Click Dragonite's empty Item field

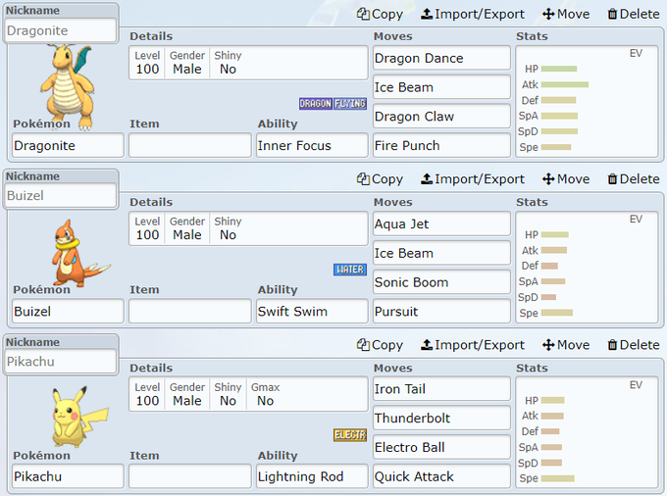coord(190,145)
